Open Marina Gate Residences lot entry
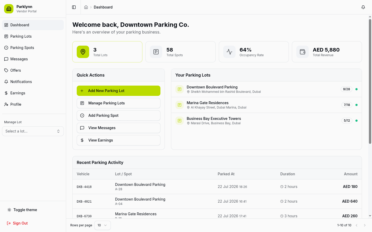Image resolution: width=372 pixels, height=232 pixels. (x=266, y=105)
